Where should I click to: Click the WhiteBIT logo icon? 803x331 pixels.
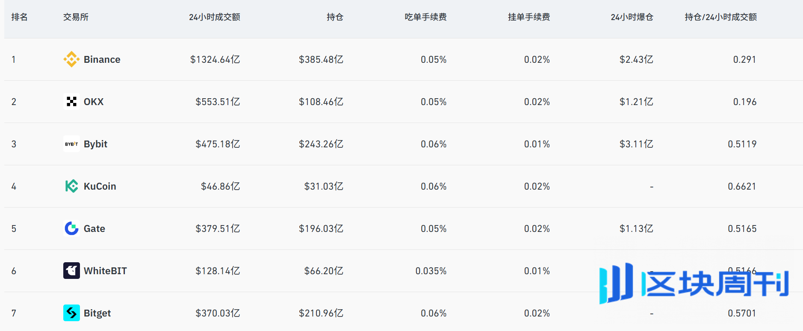click(71, 270)
